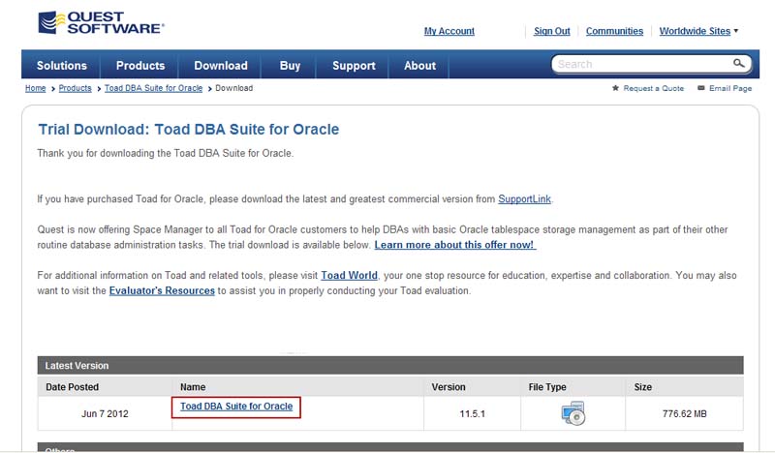775x453 pixels.
Task: Open the Support menu item
Action: tap(354, 66)
